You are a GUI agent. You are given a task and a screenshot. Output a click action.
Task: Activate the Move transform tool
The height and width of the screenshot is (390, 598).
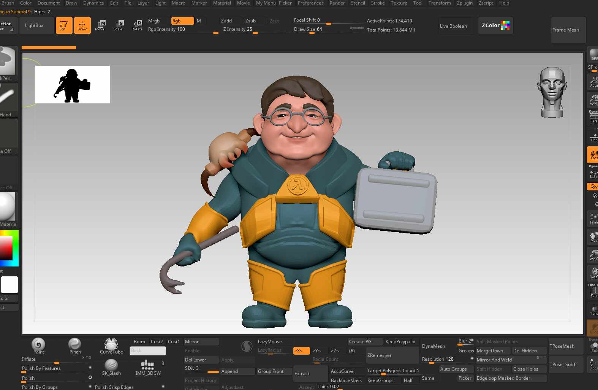(x=100, y=25)
